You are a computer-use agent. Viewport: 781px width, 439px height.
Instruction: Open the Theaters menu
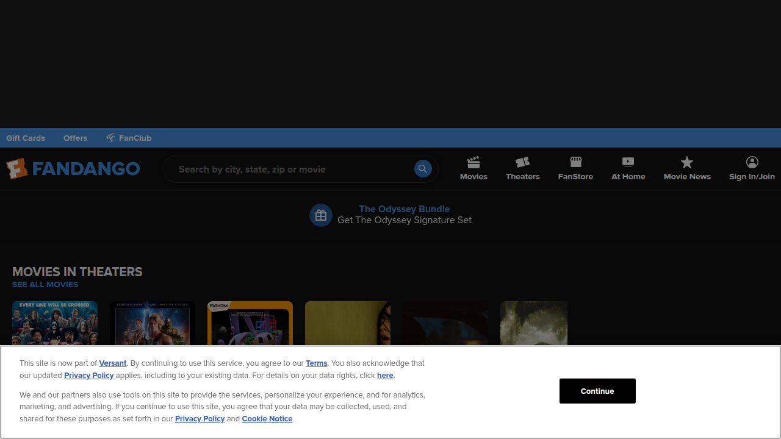pos(523,169)
